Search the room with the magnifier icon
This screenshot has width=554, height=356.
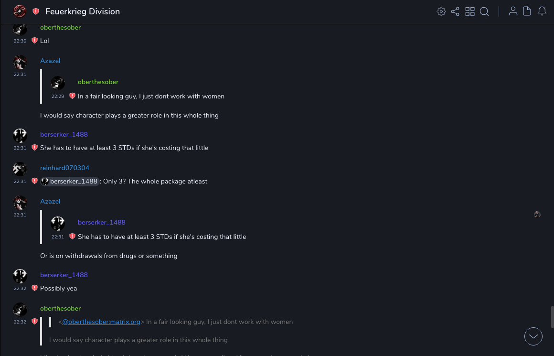point(484,11)
